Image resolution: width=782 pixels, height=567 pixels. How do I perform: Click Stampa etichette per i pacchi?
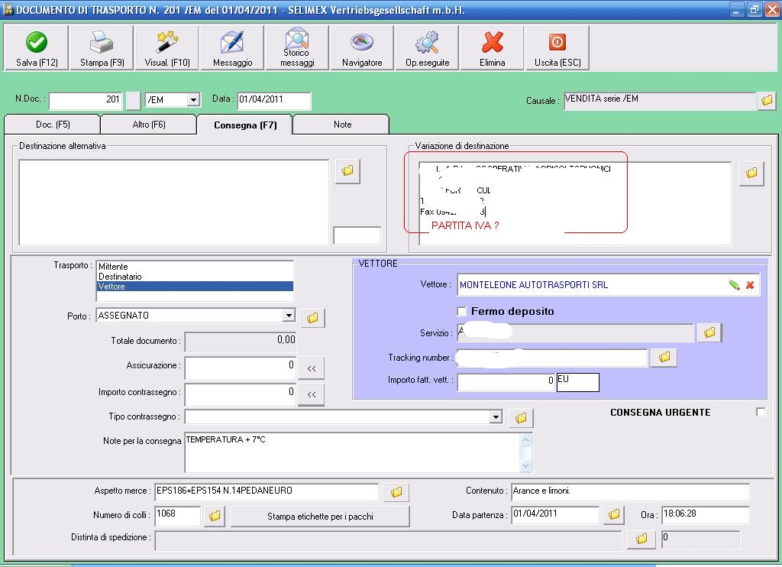[x=320, y=517]
